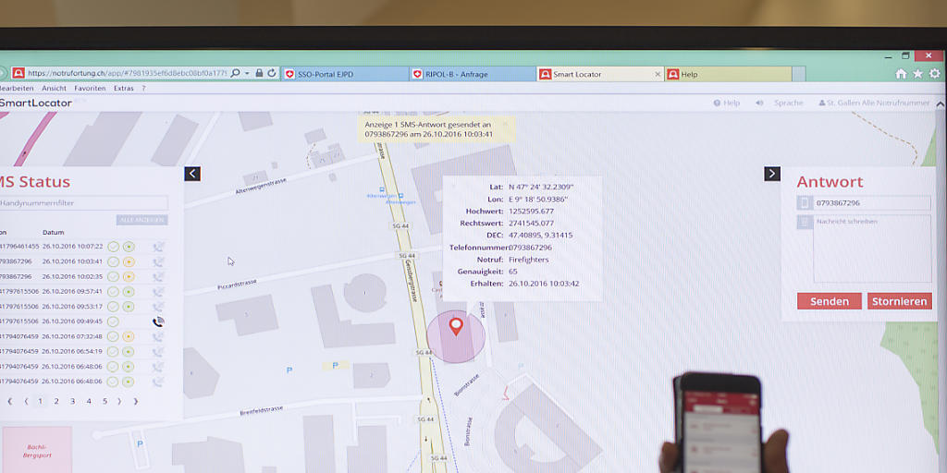This screenshot has height=473, width=947.
Task: Open the address bar search dropdown arrow
Action: pyautogui.click(x=247, y=74)
